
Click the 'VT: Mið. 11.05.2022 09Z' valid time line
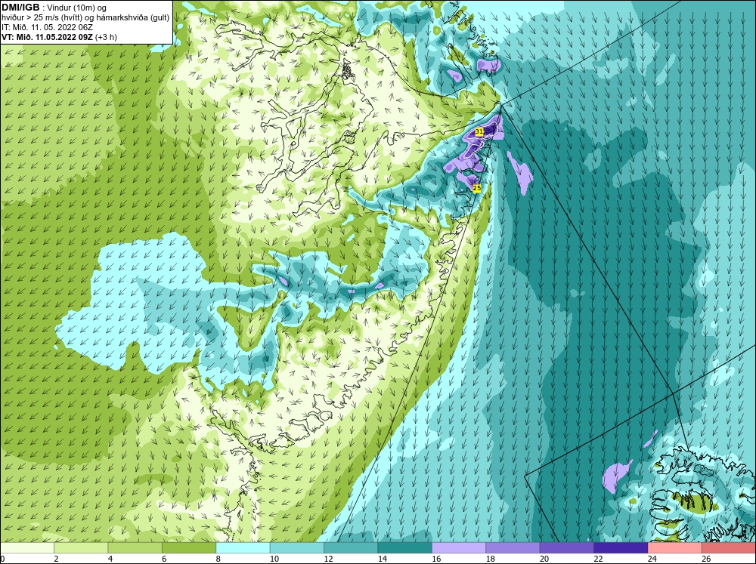pos(59,37)
